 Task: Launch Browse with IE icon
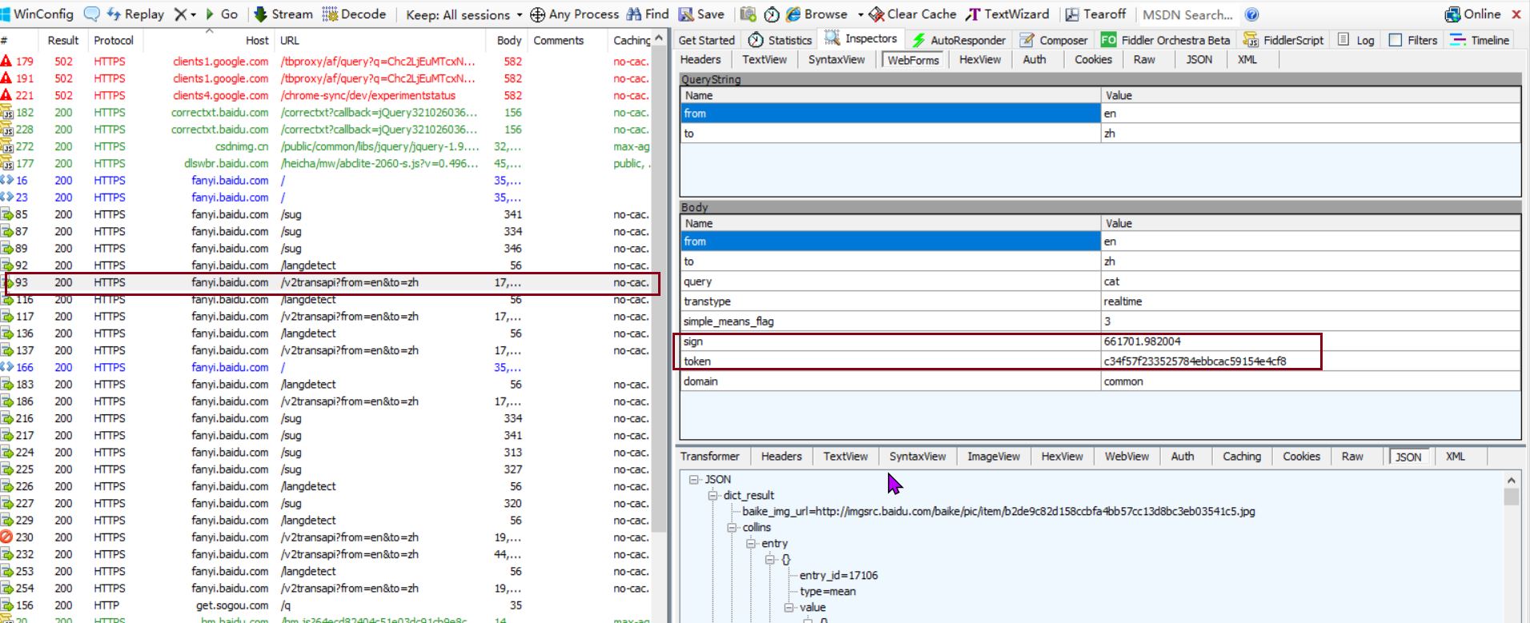[817, 14]
